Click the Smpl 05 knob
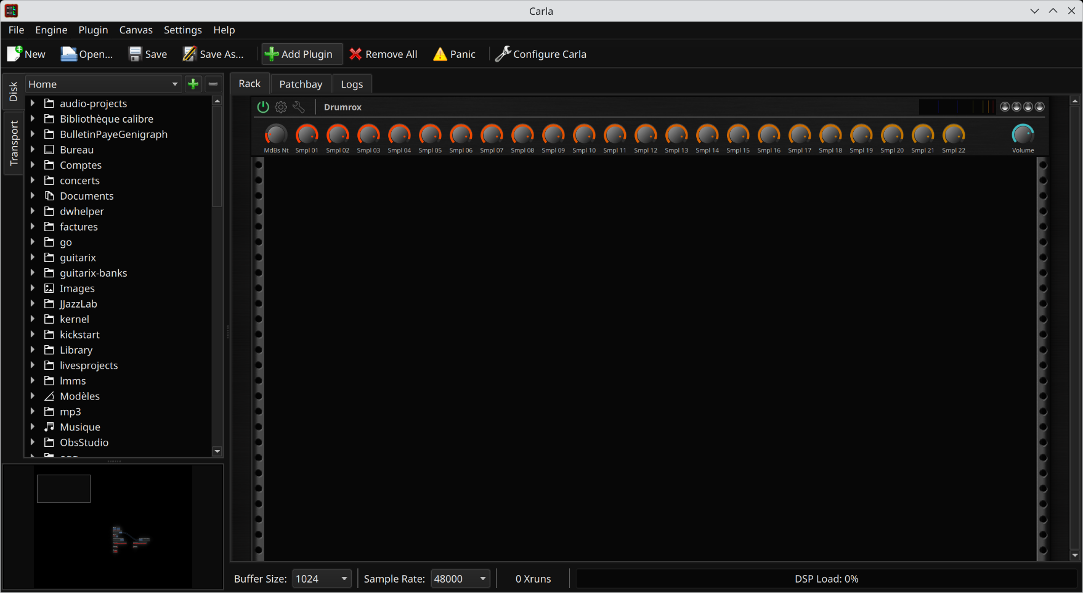The width and height of the screenshot is (1083, 593). click(430, 134)
